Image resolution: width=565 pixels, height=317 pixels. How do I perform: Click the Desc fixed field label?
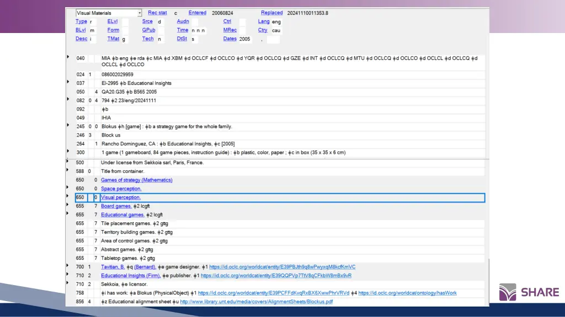pos(82,39)
